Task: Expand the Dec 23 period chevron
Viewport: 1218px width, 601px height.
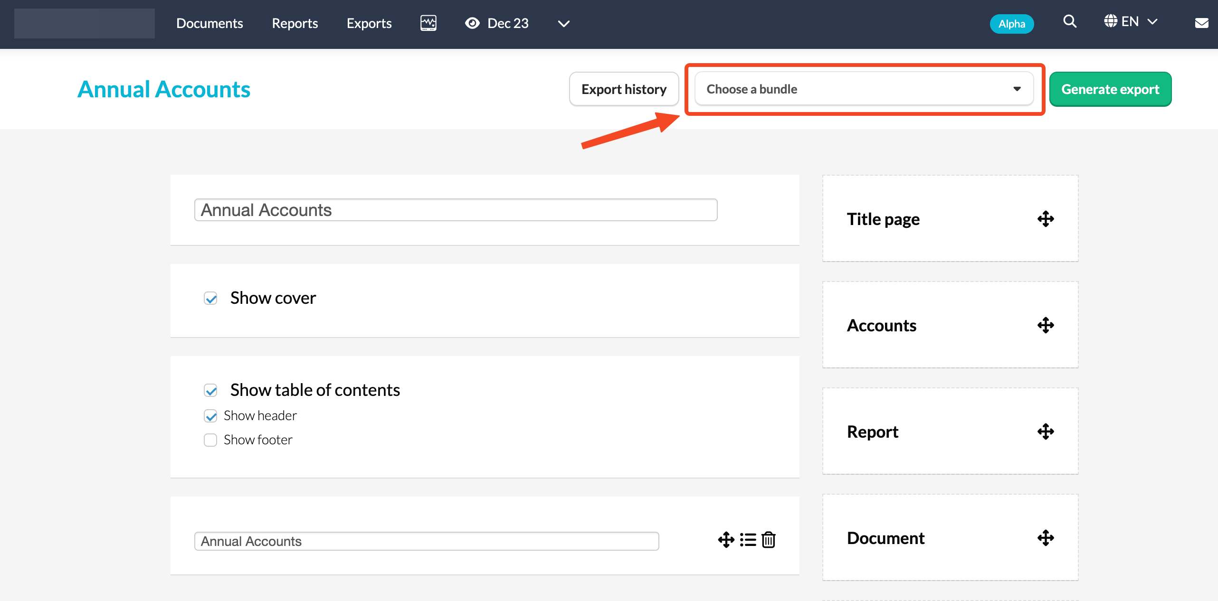Action: point(563,24)
